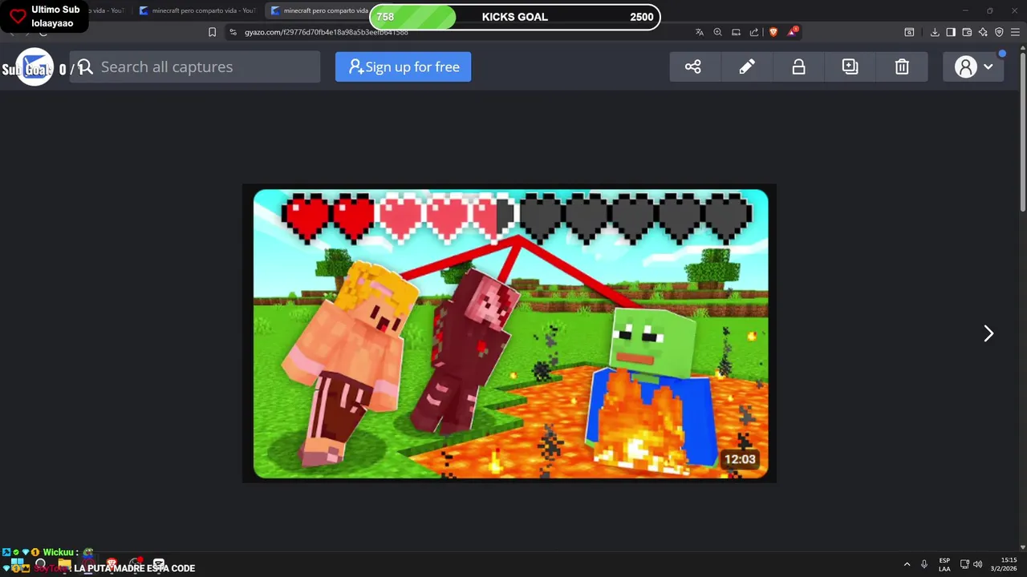
Task: Open the browser downloads icon
Action: click(x=935, y=32)
